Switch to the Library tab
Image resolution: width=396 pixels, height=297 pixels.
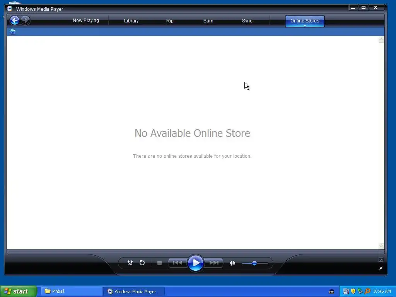point(131,21)
